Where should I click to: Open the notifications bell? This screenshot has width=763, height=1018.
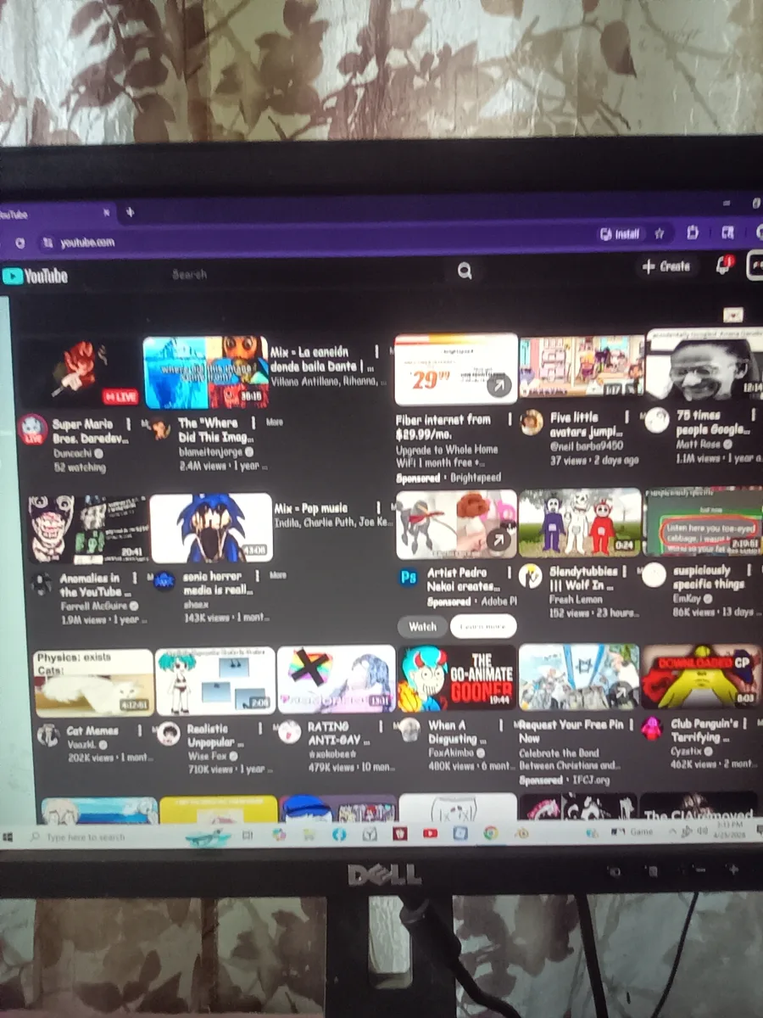coord(723,266)
